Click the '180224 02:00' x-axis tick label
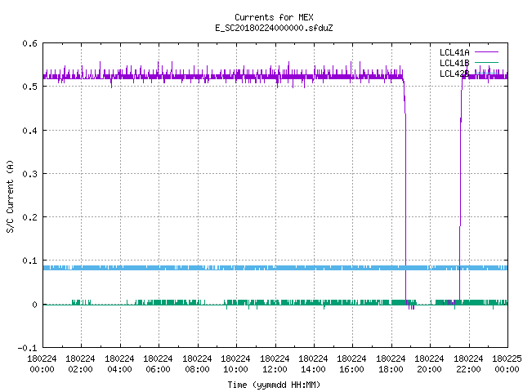 (x=80, y=364)
